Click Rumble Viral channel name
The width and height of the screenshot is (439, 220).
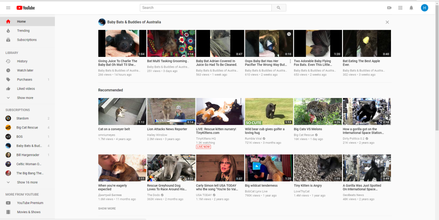[253, 138]
